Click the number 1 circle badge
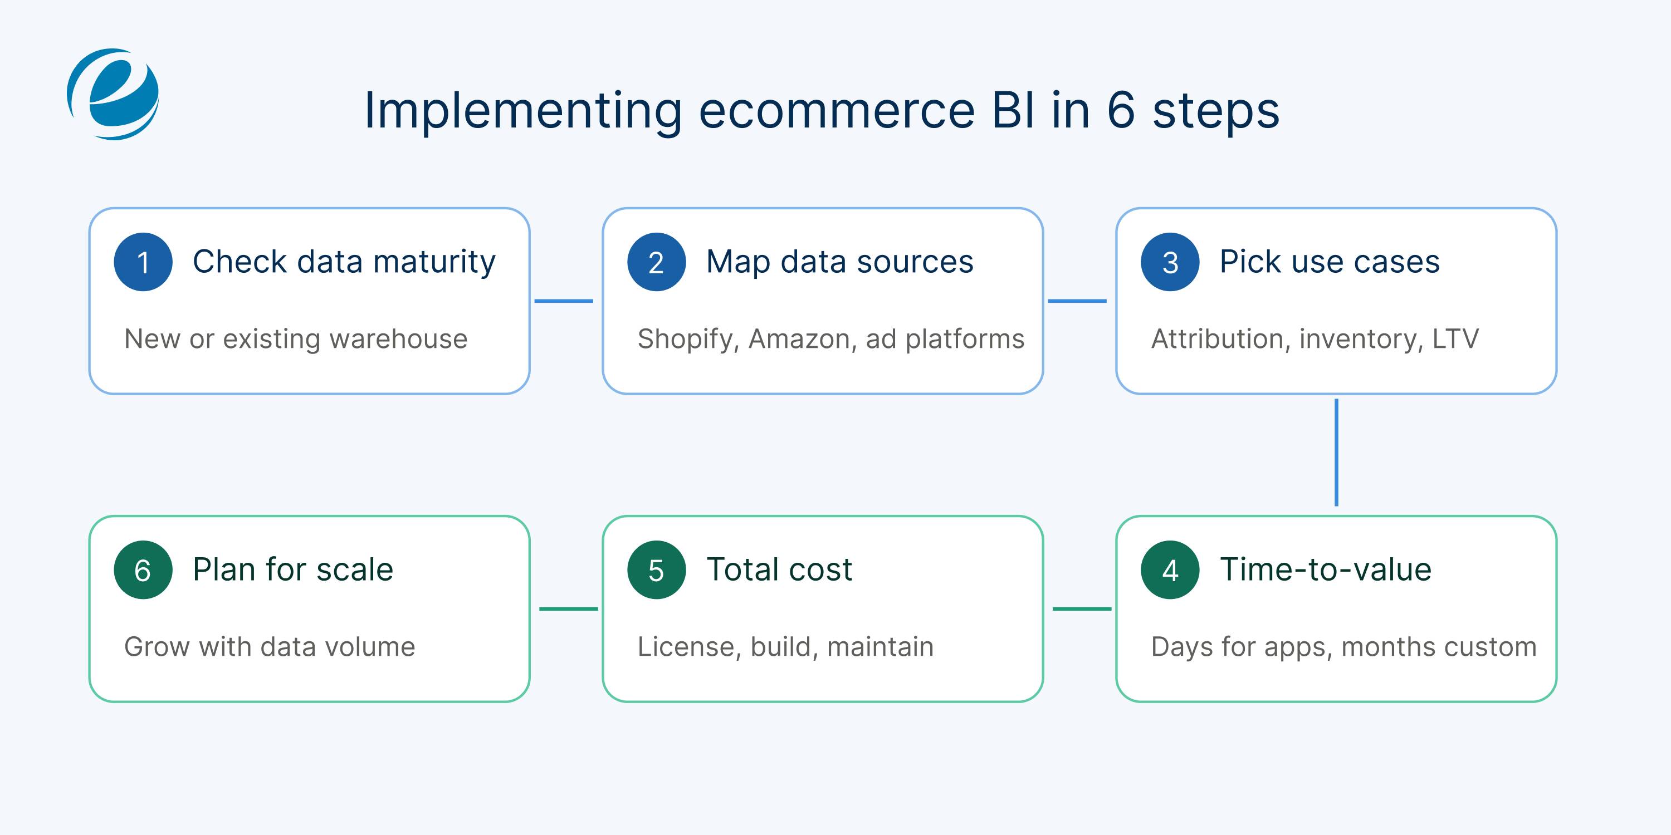Screen dimensions: 1671x835 143,262
